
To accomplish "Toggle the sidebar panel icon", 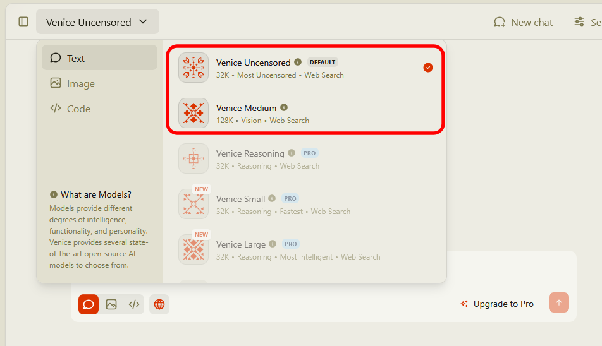I will click(x=23, y=21).
